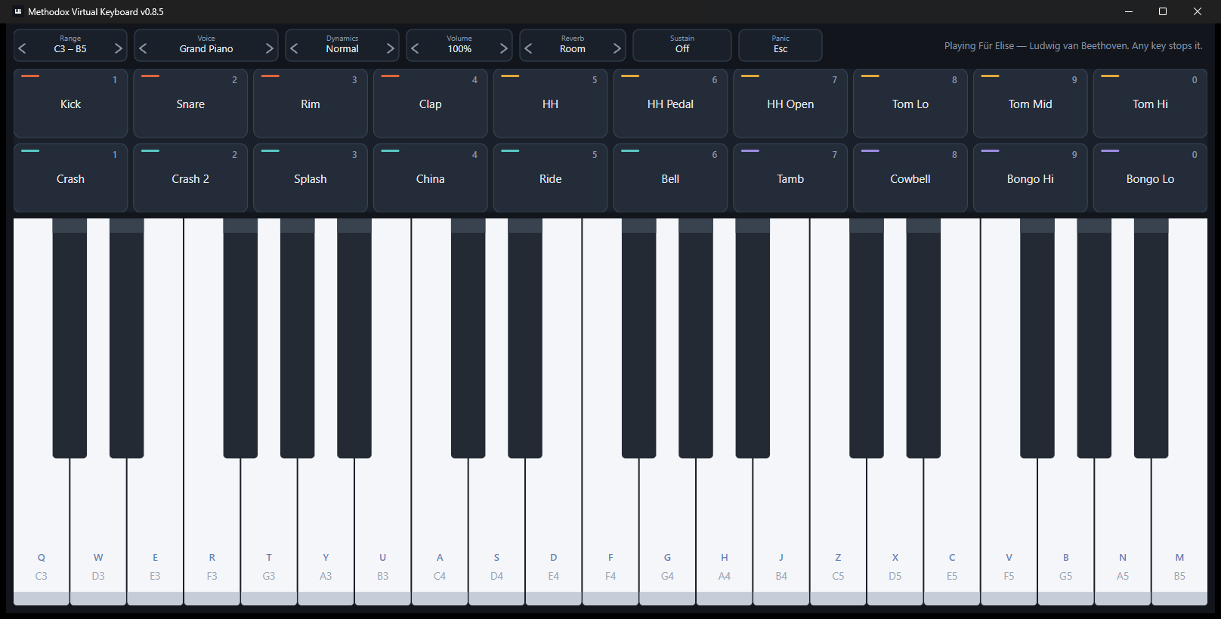Play the Cowbell pad
Image resolution: width=1221 pixels, height=619 pixels.
pyautogui.click(x=910, y=178)
